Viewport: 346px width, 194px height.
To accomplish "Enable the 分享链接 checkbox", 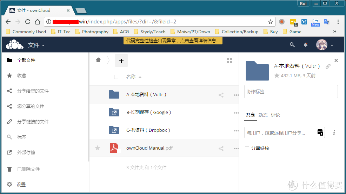I will (247, 148).
